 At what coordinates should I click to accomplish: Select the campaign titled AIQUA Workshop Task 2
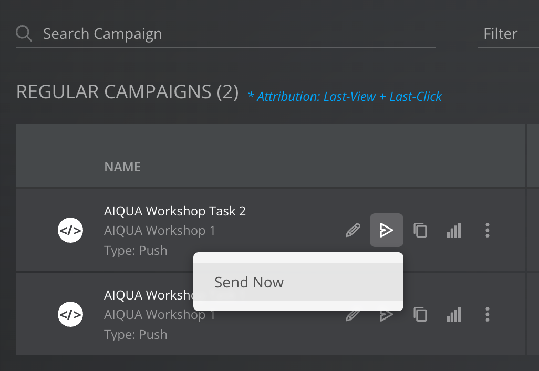pos(175,211)
